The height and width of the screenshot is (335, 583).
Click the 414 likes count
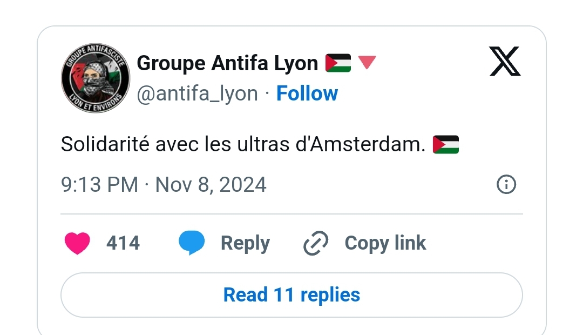123,243
